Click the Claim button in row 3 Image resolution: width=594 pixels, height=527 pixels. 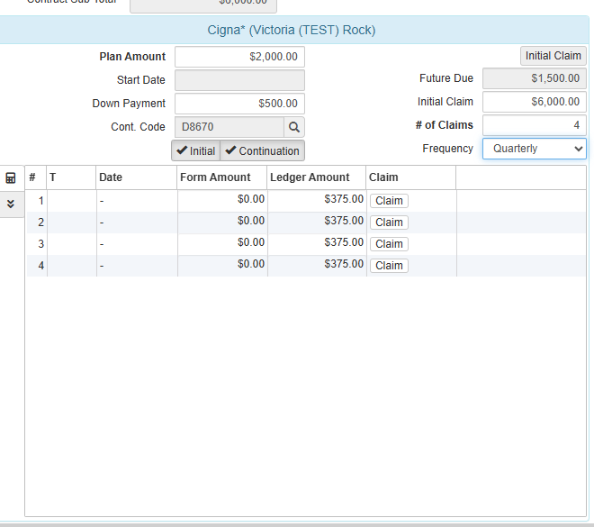389,244
